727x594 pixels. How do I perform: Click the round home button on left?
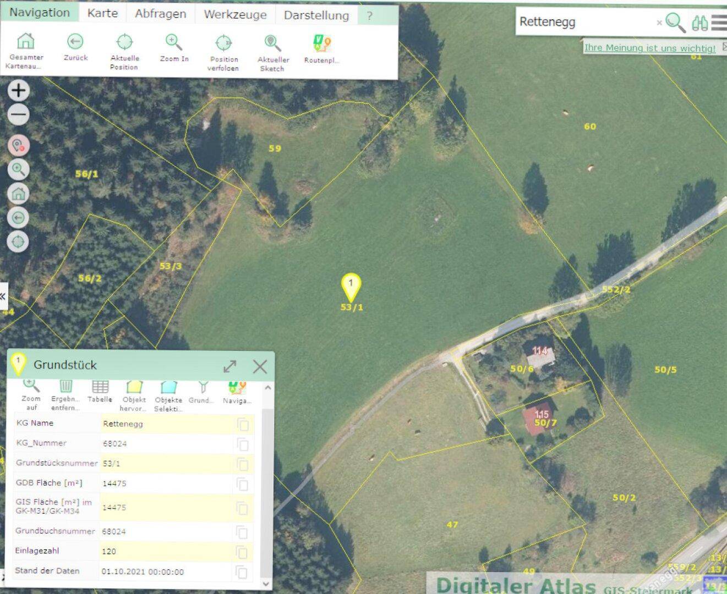[x=18, y=194]
